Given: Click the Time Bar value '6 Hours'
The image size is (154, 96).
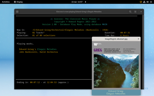Looking at the screenshot, I should (124, 35).
